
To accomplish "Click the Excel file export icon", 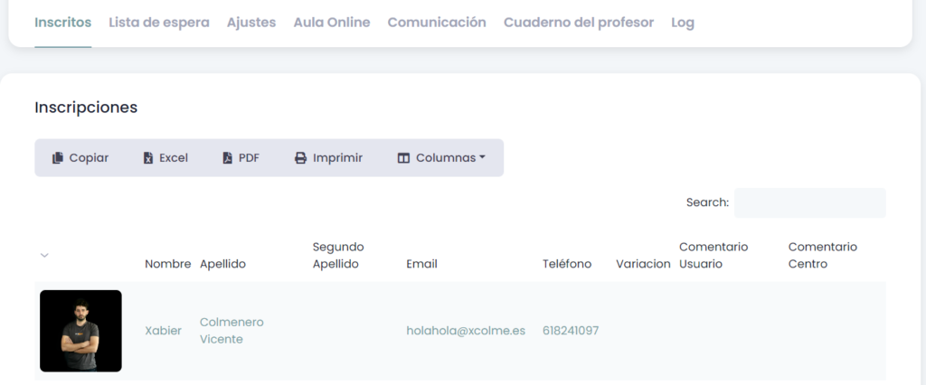I will tap(148, 158).
